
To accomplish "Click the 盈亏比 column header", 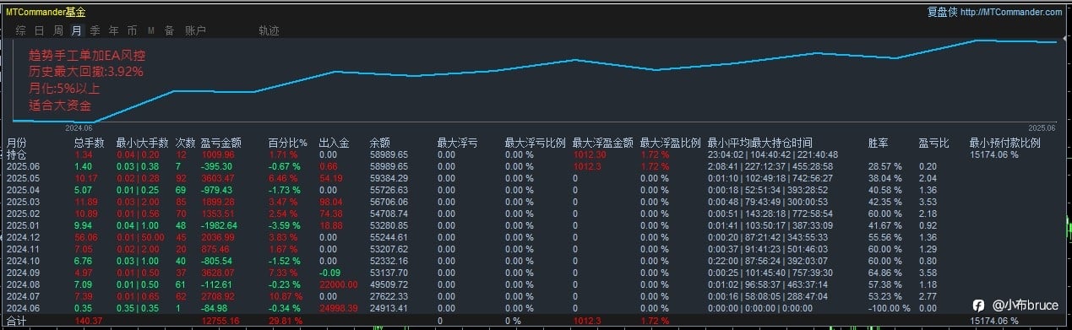I will tap(933, 143).
